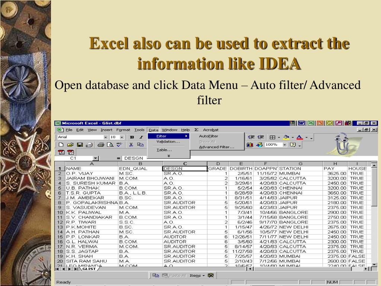The width and height of the screenshot is (381, 286).
Task: Select Validation in the Data menu
Action: [168, 142]
